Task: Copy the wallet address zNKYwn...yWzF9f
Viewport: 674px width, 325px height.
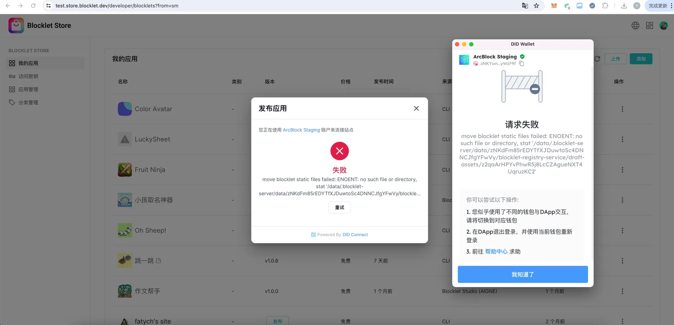Action: coord(522,64)
